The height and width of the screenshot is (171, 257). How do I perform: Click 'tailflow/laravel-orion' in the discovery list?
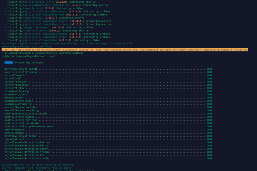coord(20,136)
